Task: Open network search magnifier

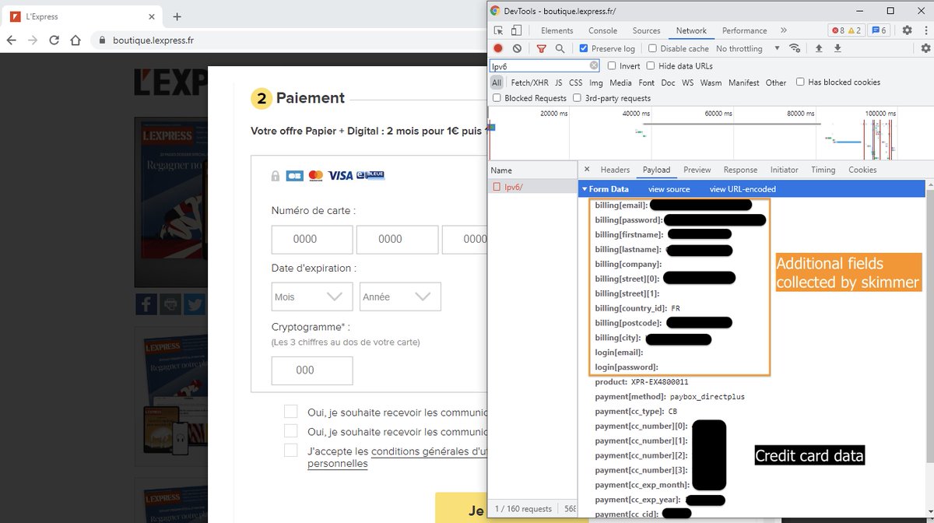Action: (x=560, y=48)
